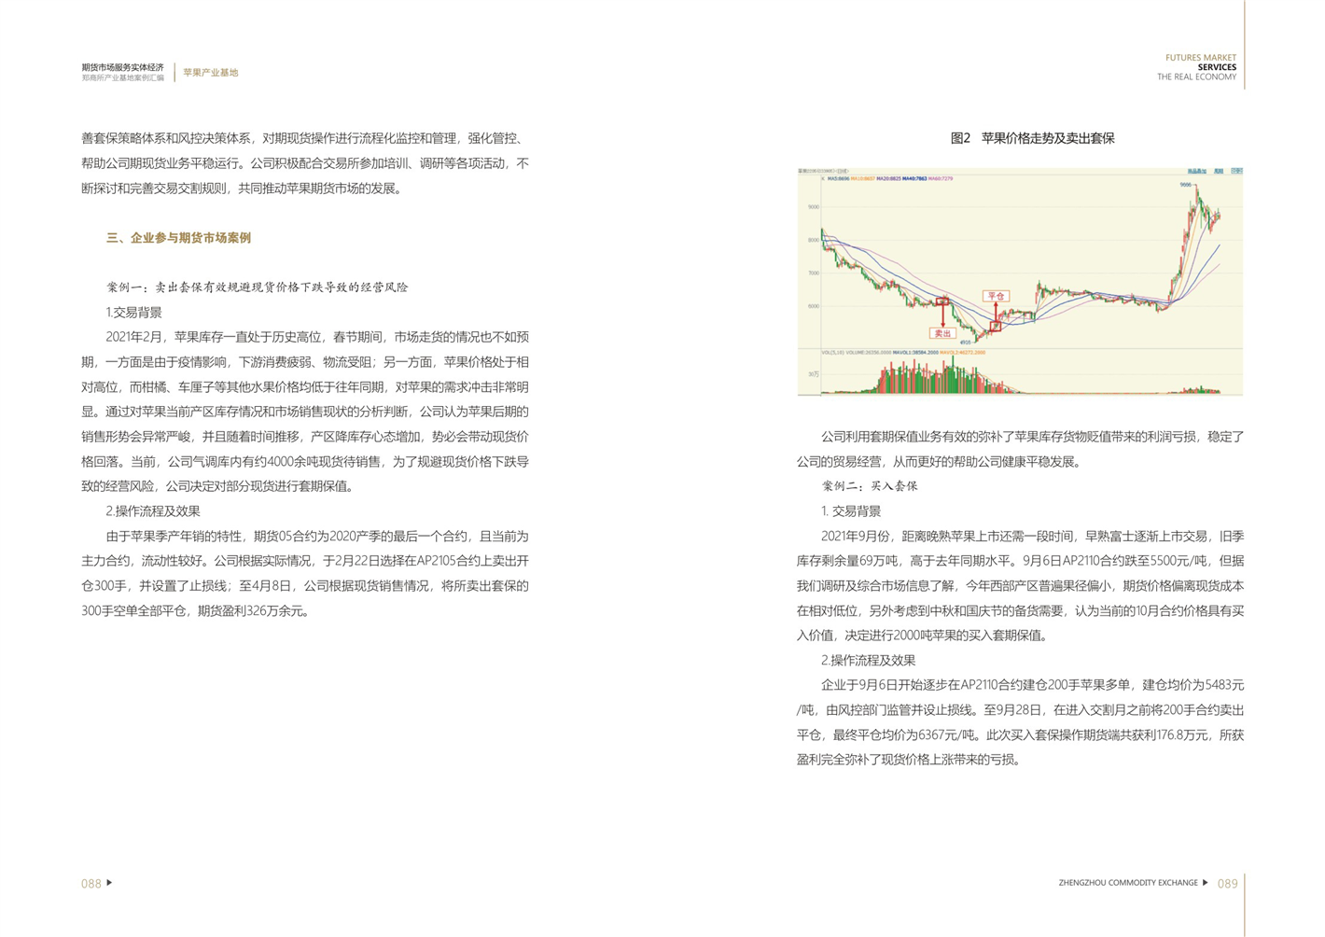The width and height of the screenshot is (1325, 937).
Task: Click the line starting '断探讨和完善交易交割规则'
Action: pos(244,189)
